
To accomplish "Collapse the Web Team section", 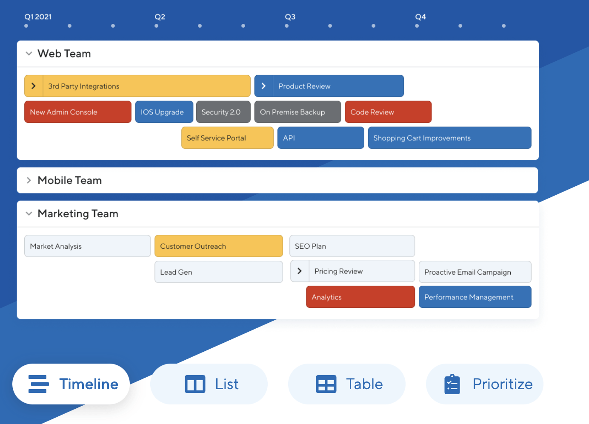I will (x=29, y=54).
